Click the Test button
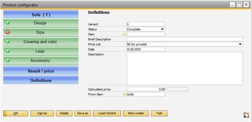Viewport: 252px width, 122px height. tap(159, 113)
